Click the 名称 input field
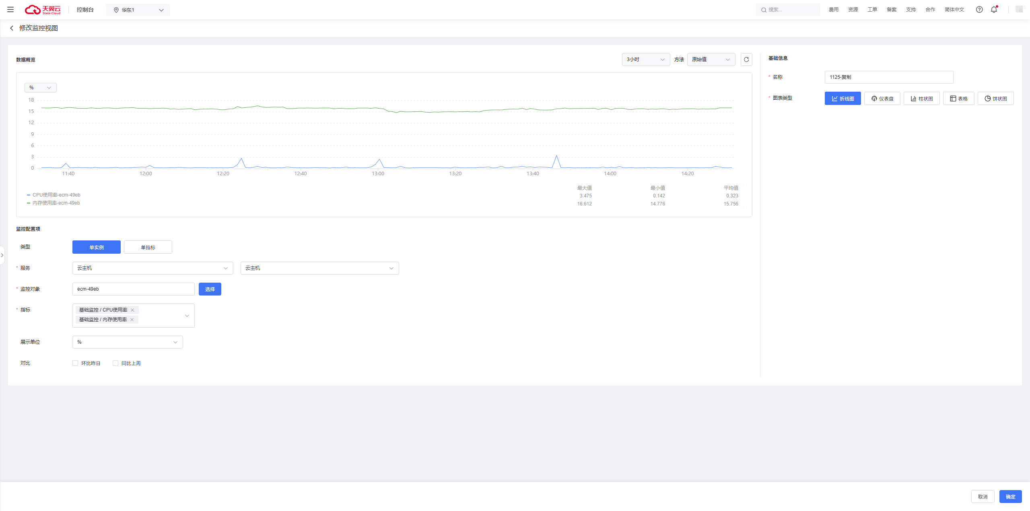This screenshot has height=511, width=1030. [888, 77]
